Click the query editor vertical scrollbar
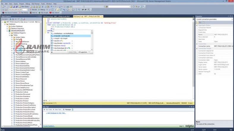The image size is (234, 131). (x=193, y=54)
